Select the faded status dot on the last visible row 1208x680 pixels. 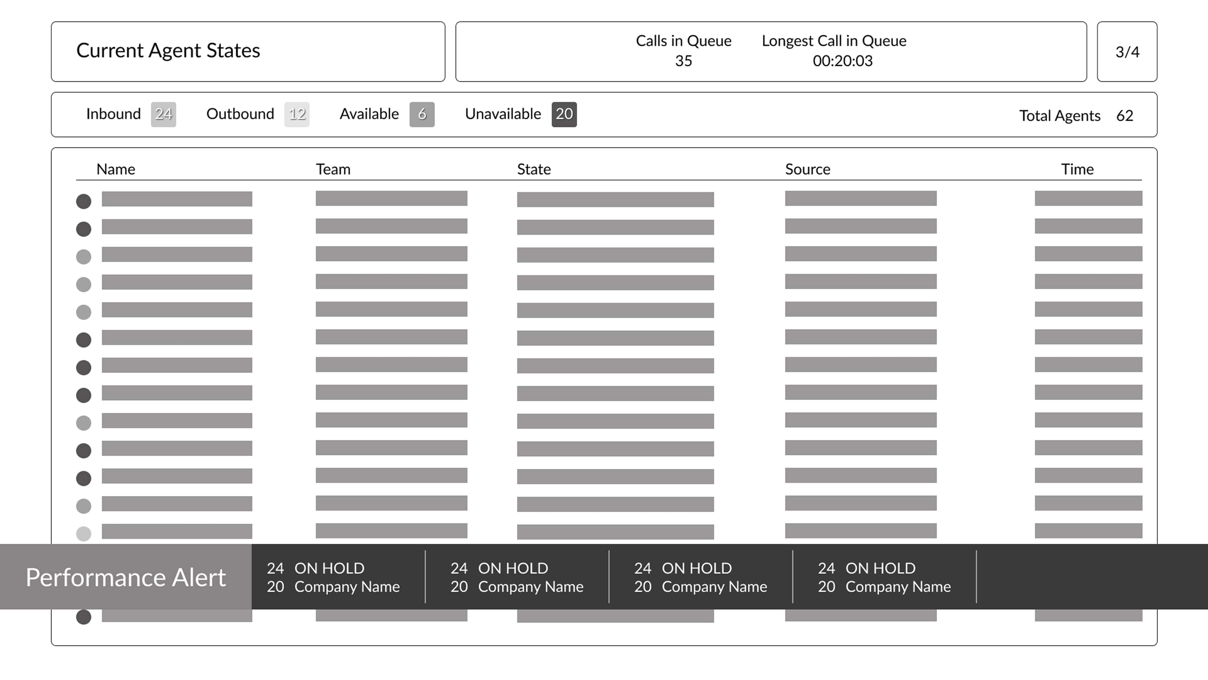pyautogui.click(x=83, y=533)
